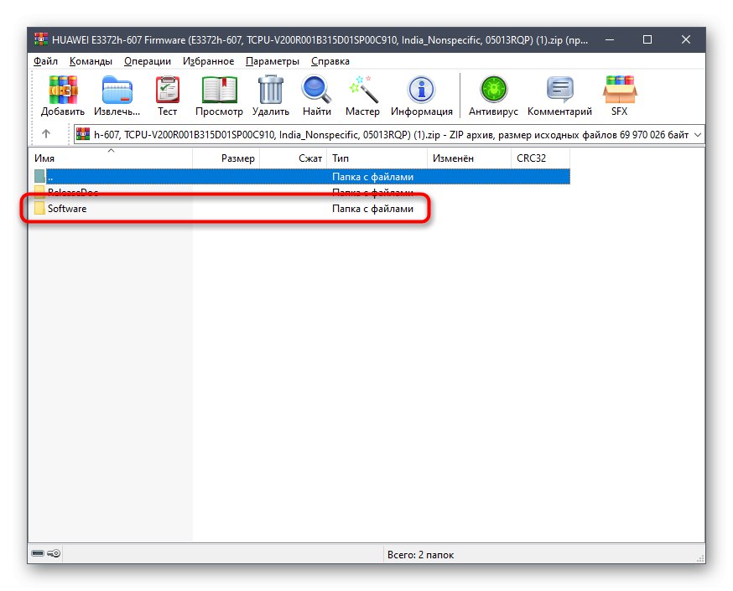The height and width of the screenshot is (591, 733).
Task: Close the WinRAR window
Action: pyautogui.click(x=685, y=39)
